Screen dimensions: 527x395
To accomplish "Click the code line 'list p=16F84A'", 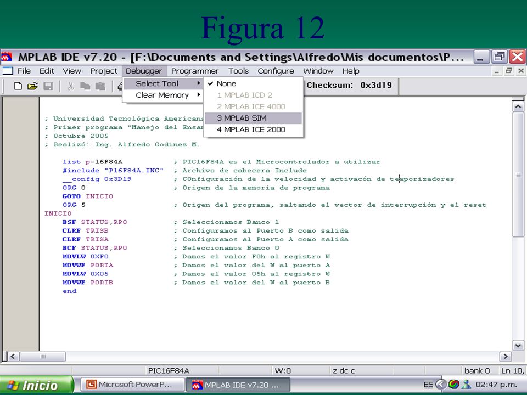I will pyautogui.click(x=92, y=162).
